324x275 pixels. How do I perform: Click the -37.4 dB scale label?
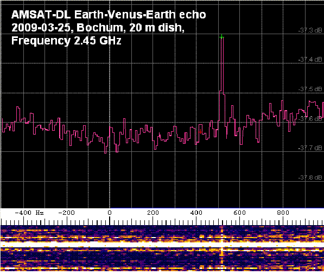tap(310, 60)
